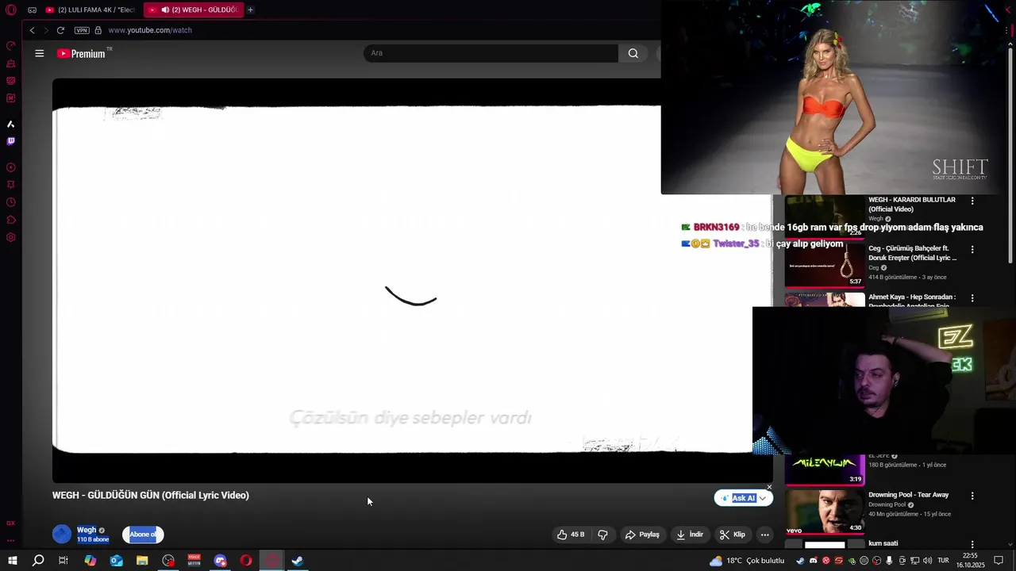This screenshot has height=571, width=1016.
Task: Open options menu for Drowning Pool video
Action: tap(972, 496)
